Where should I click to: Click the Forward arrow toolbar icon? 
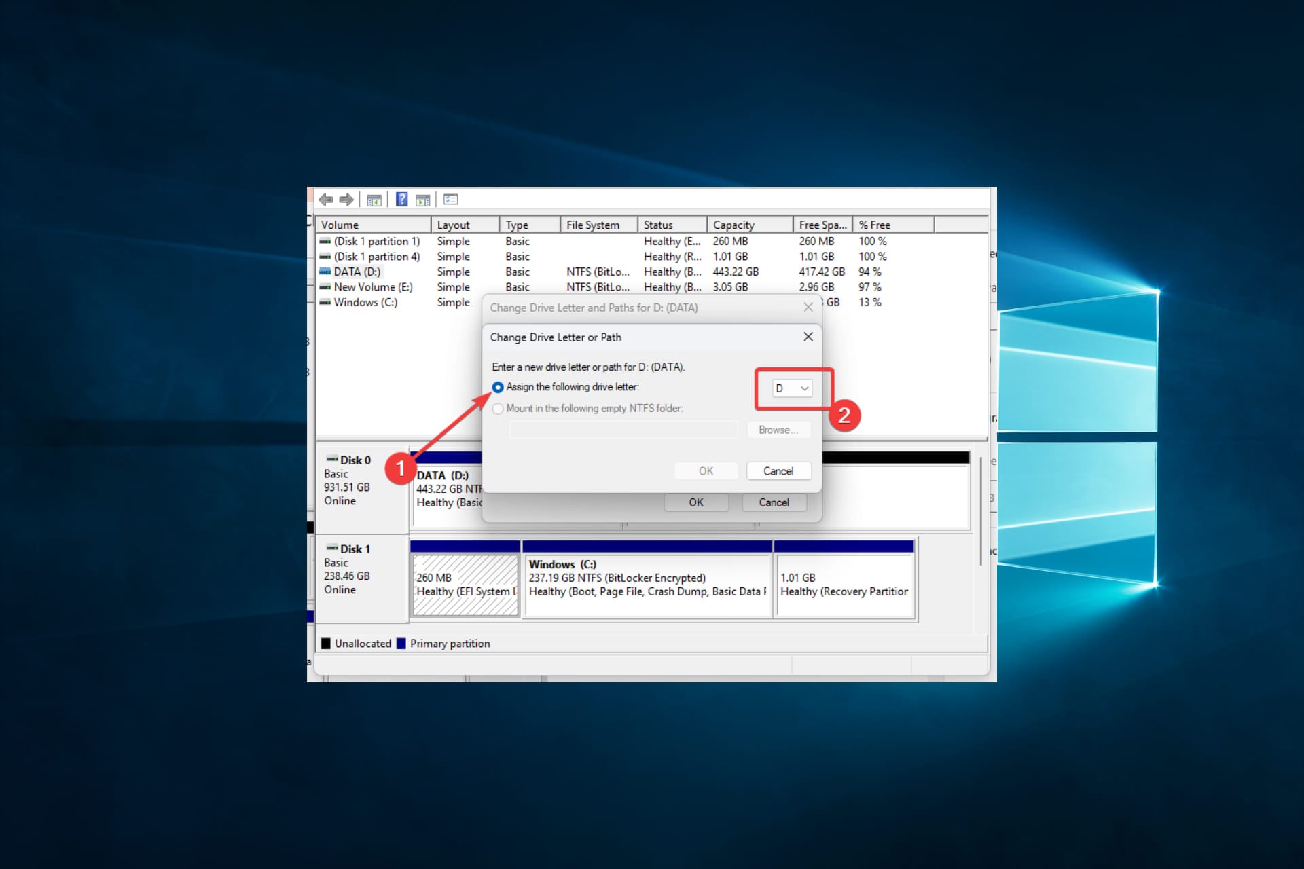click(x=346, y=200)
